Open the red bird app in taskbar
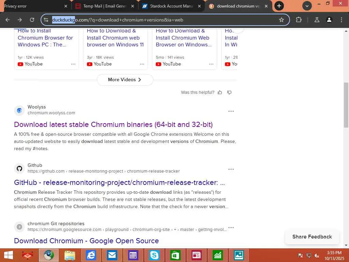The image size is (349, 262). pos(28,255)
